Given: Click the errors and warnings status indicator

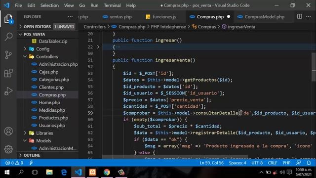Looking at the screenshot, I should click(x=14, y=163).
